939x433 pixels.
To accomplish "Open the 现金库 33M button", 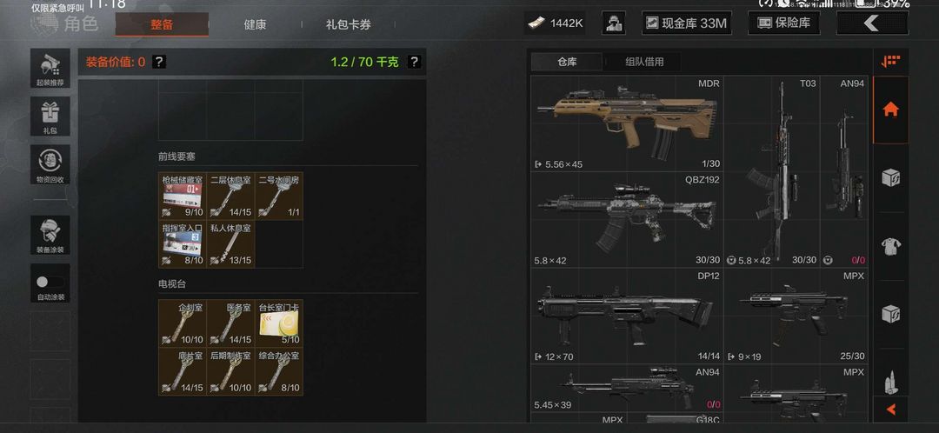I will point(686,23).
